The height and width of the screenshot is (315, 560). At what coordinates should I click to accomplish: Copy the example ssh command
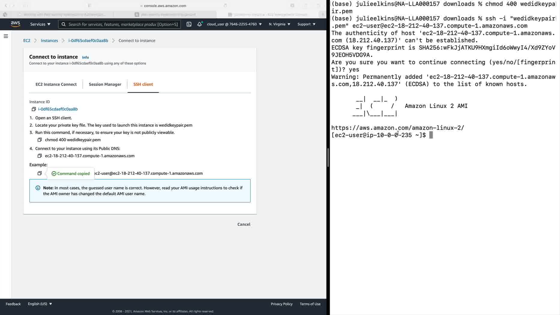point(39,173)
